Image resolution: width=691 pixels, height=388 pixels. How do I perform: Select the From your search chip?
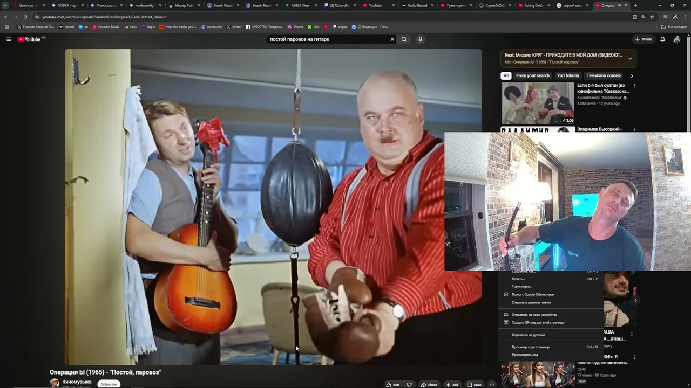(x=532, y=76)
